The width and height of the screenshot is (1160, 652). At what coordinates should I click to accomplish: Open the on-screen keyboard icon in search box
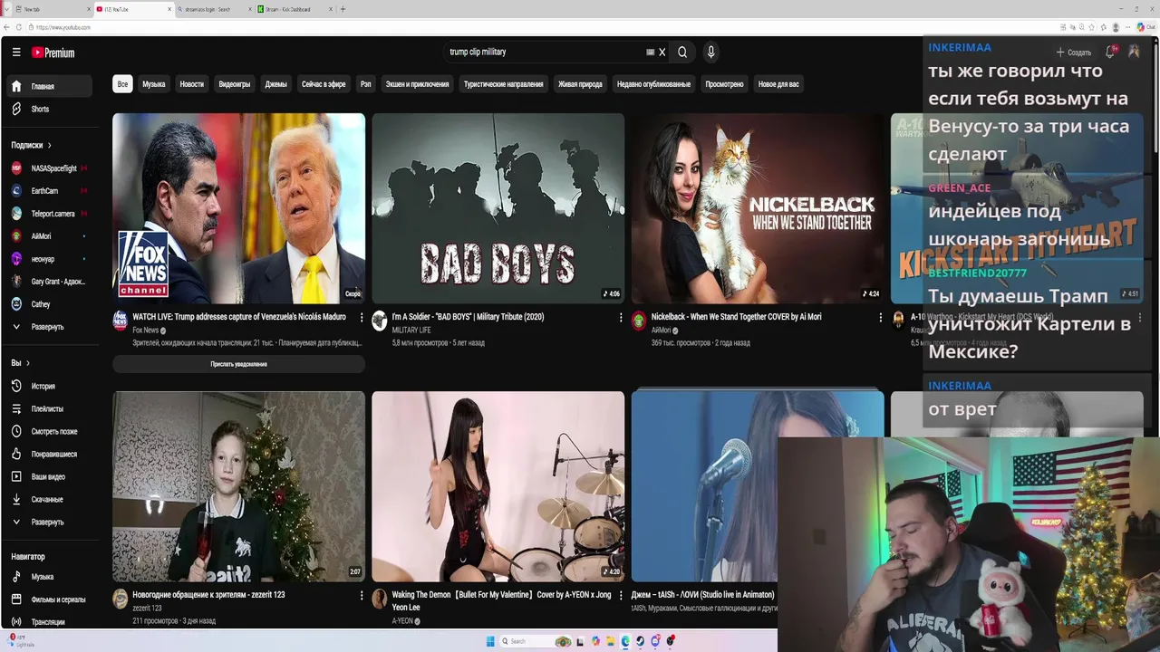tap(650, 53)
